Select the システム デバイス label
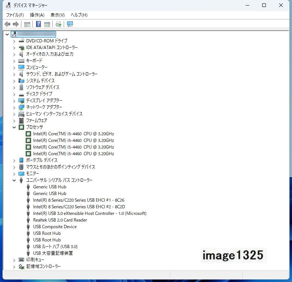This screenshot has width=292, height=282. tap(40, 81)
